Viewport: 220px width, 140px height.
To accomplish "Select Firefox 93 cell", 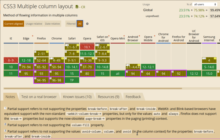I will point(41,74).
